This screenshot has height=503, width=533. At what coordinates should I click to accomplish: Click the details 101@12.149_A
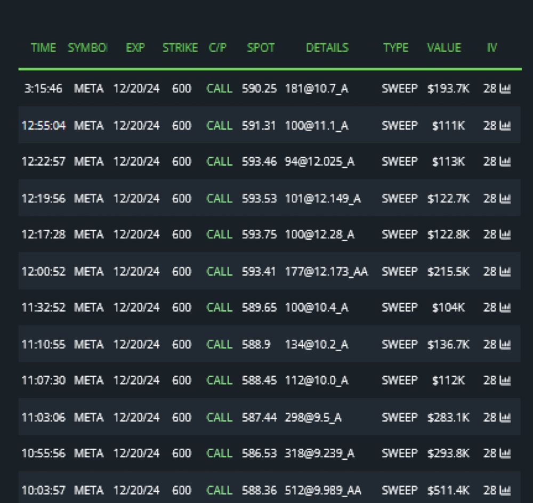(322, 198)
